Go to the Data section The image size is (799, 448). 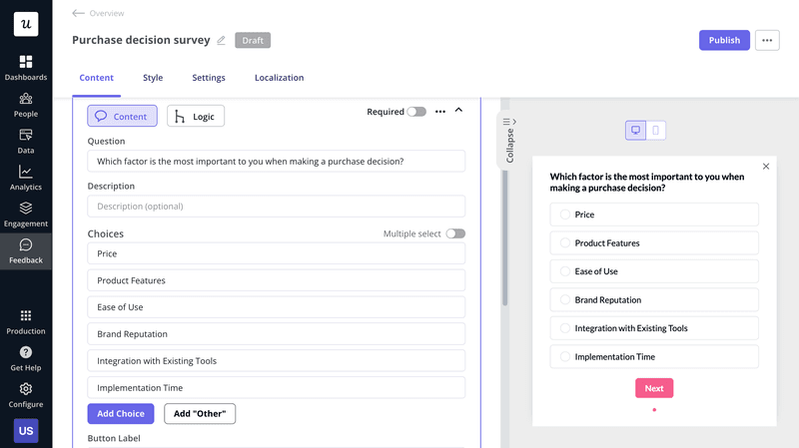tap(26, 142)
